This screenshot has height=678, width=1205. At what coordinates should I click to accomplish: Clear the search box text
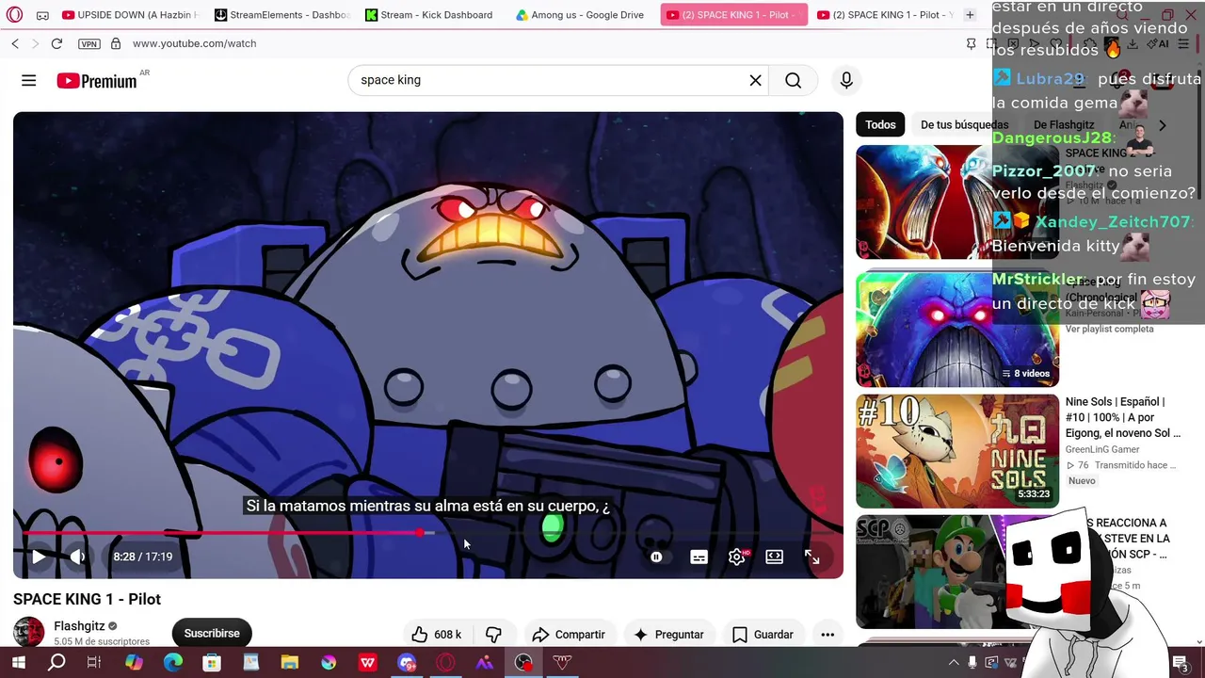(x=755, y=80)
